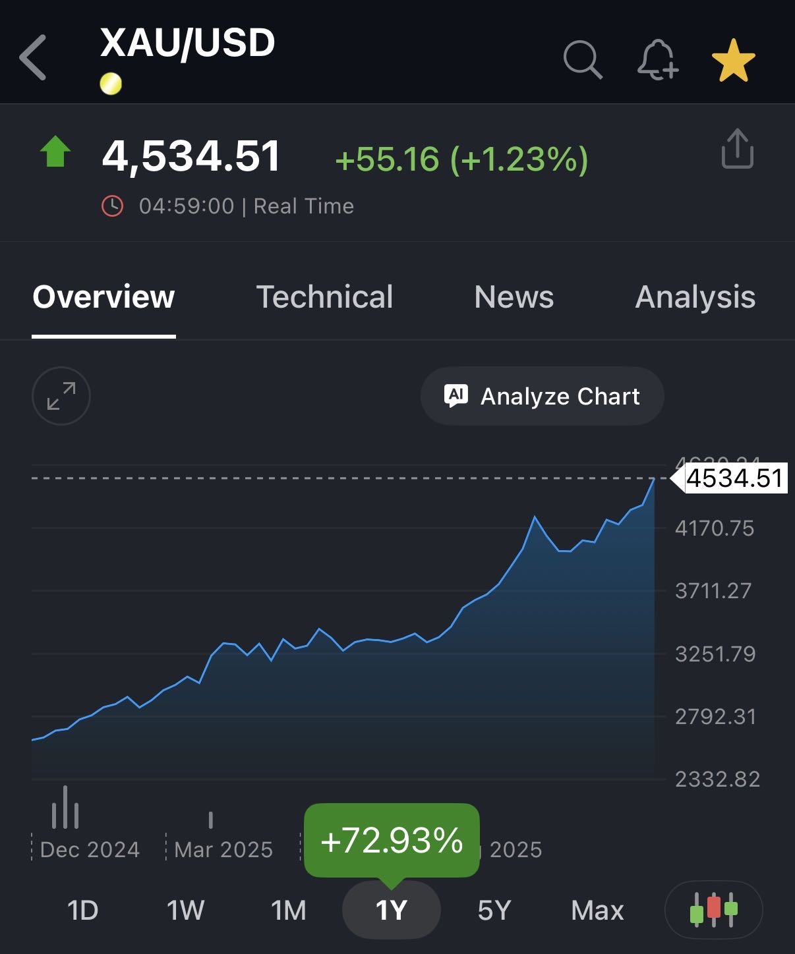Open the search magnifier icon
This screenshot has width=795, height=954.
coord(583,60)
